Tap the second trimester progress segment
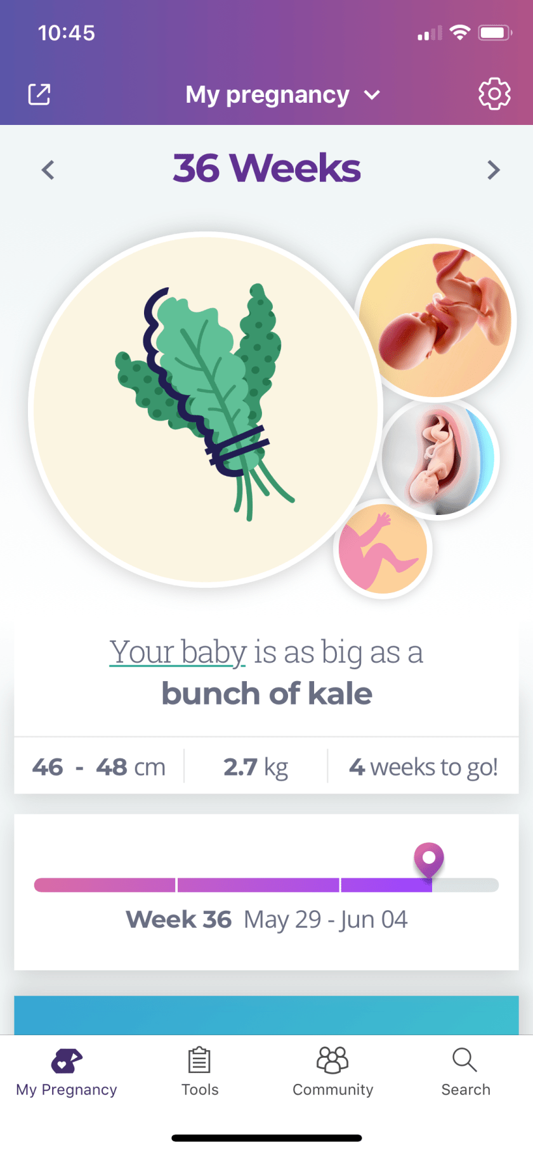Image resolution: width=533 pixels, height=1153 pixels. 258,885
